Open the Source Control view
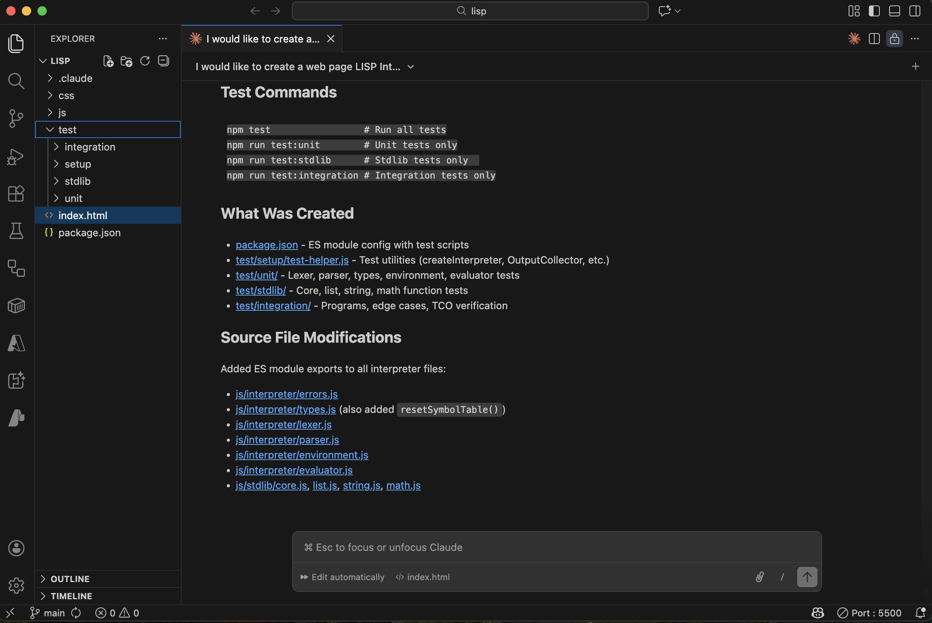The height and width of the screenshot is (623, 932). [x=16, y=118]
